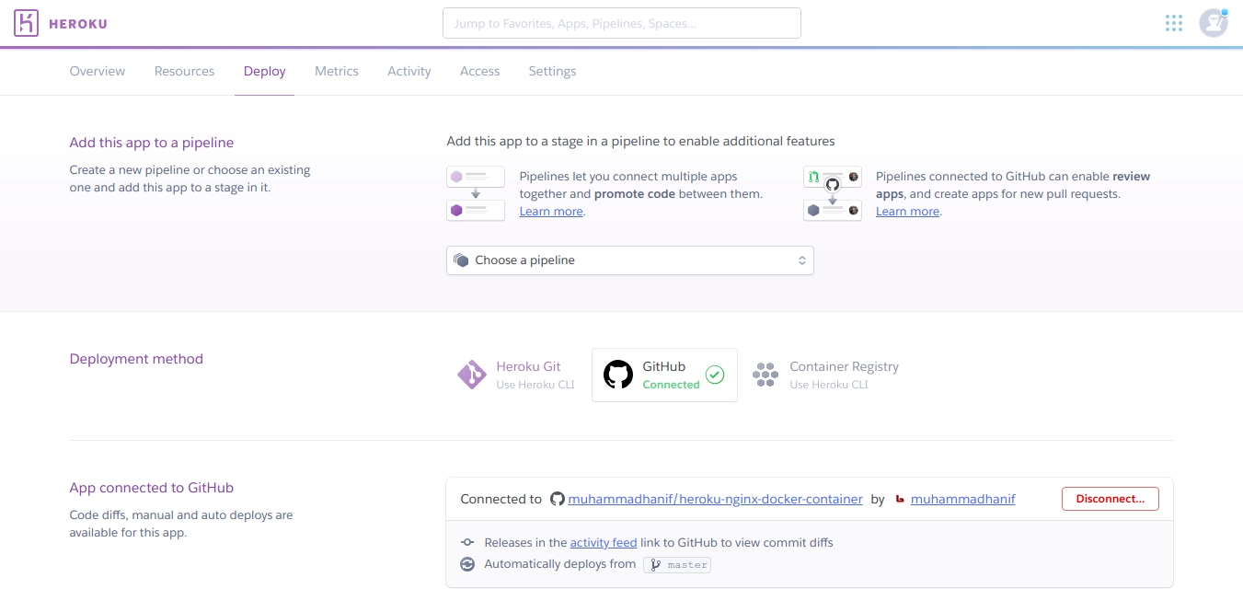Switch to the Overview tab
This screenshot has height=589, width=1243.
click(98, 71)
